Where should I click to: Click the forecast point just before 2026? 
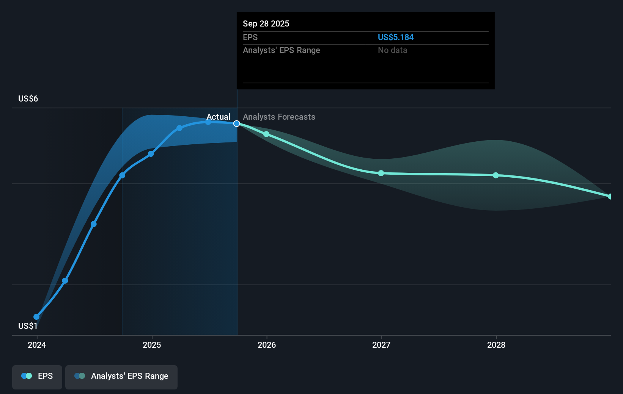click(x=266, y=134)
